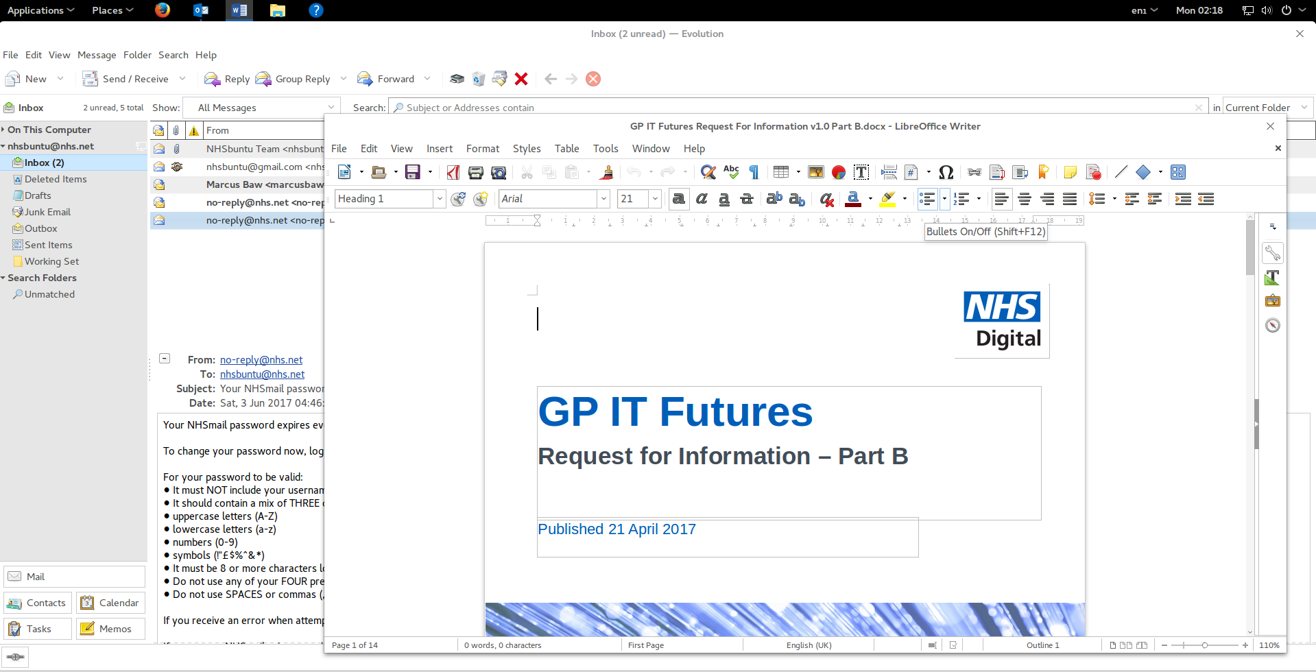Click the Contacts button in Evolution switcher
Image resolution: width=1316 pixels, height=672 pixels.
[x=37, y=603]
